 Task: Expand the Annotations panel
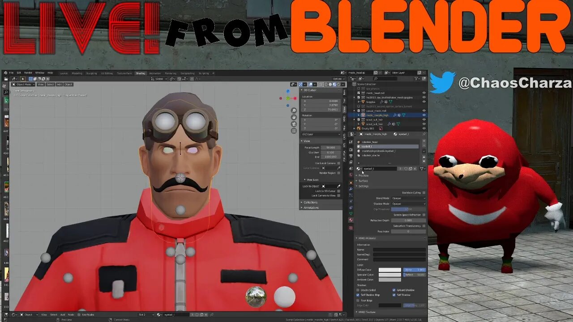click(310, 208)
